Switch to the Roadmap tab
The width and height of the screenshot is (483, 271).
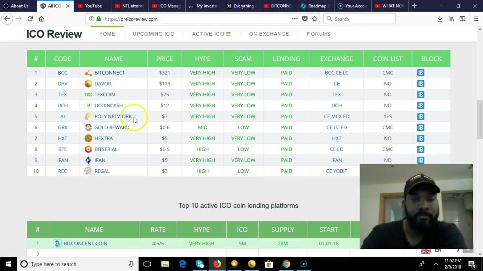315,6
